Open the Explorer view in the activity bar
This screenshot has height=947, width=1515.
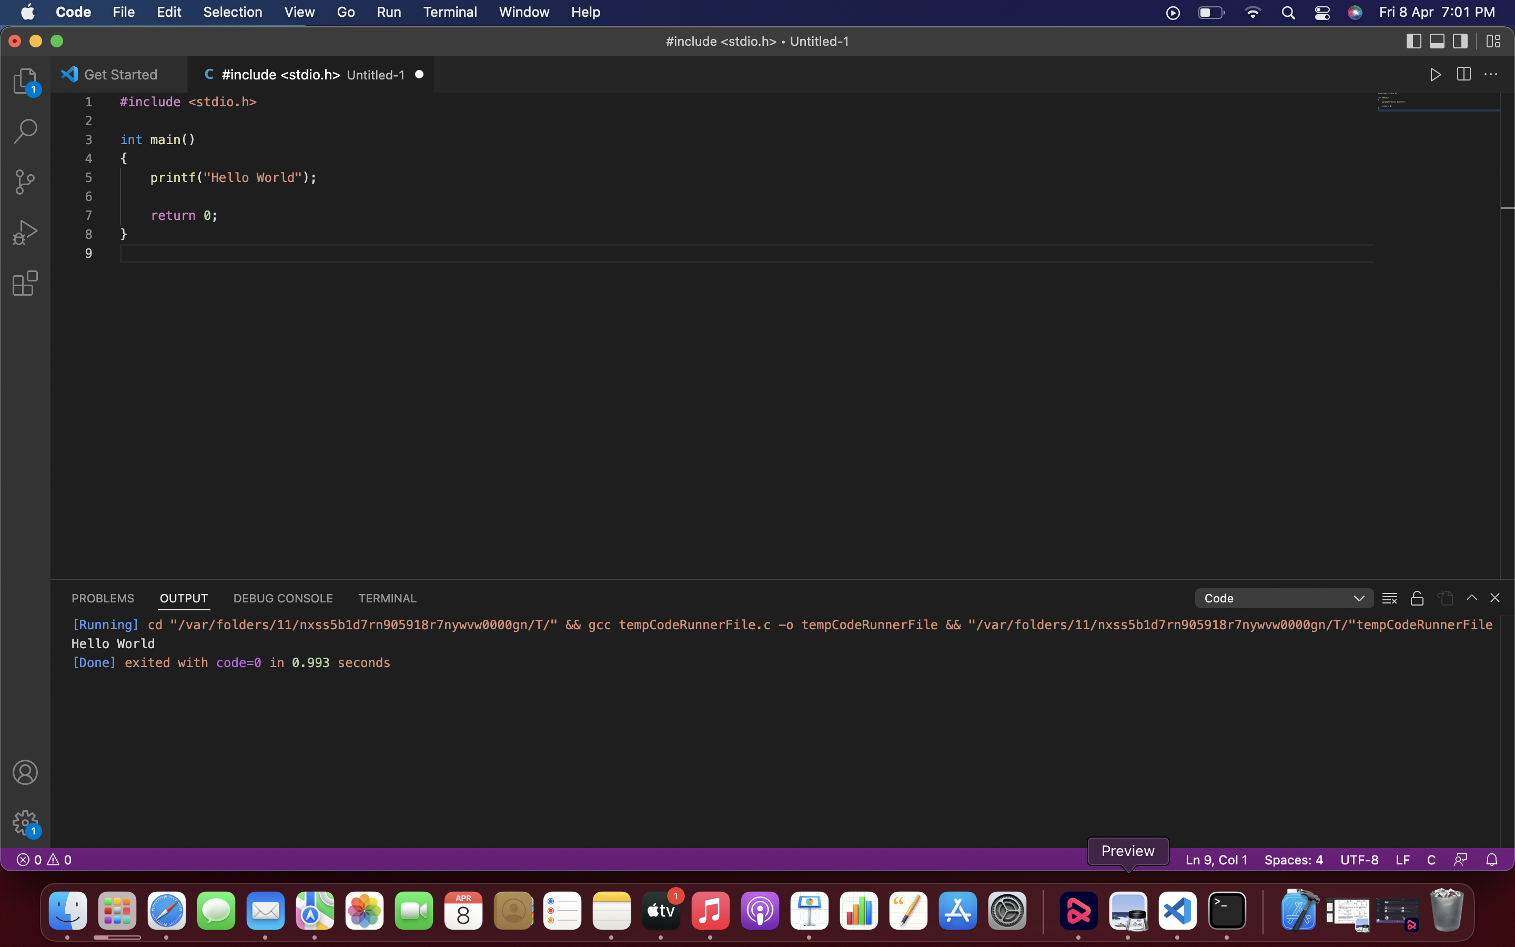coord(25,81)
